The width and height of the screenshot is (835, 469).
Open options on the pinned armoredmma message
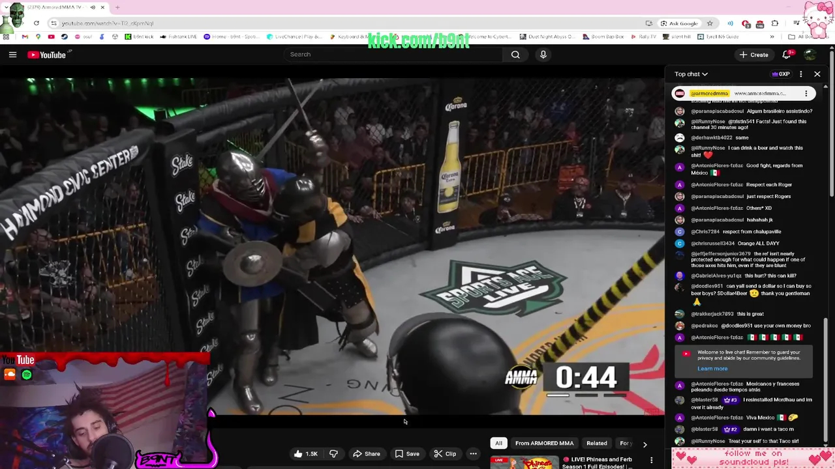[806, 93]
